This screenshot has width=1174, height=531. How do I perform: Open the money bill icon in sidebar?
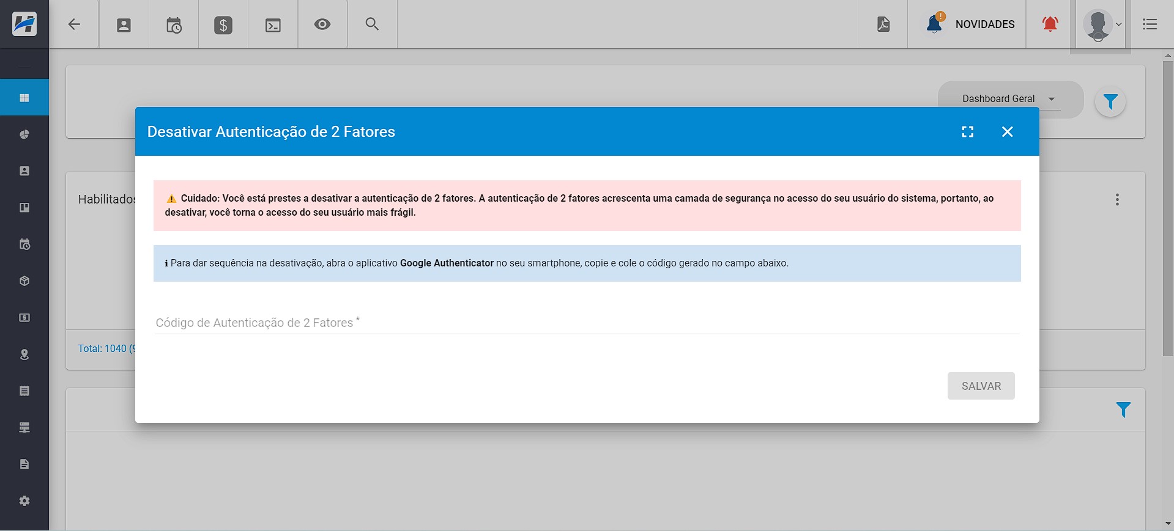tap(24, 318)
